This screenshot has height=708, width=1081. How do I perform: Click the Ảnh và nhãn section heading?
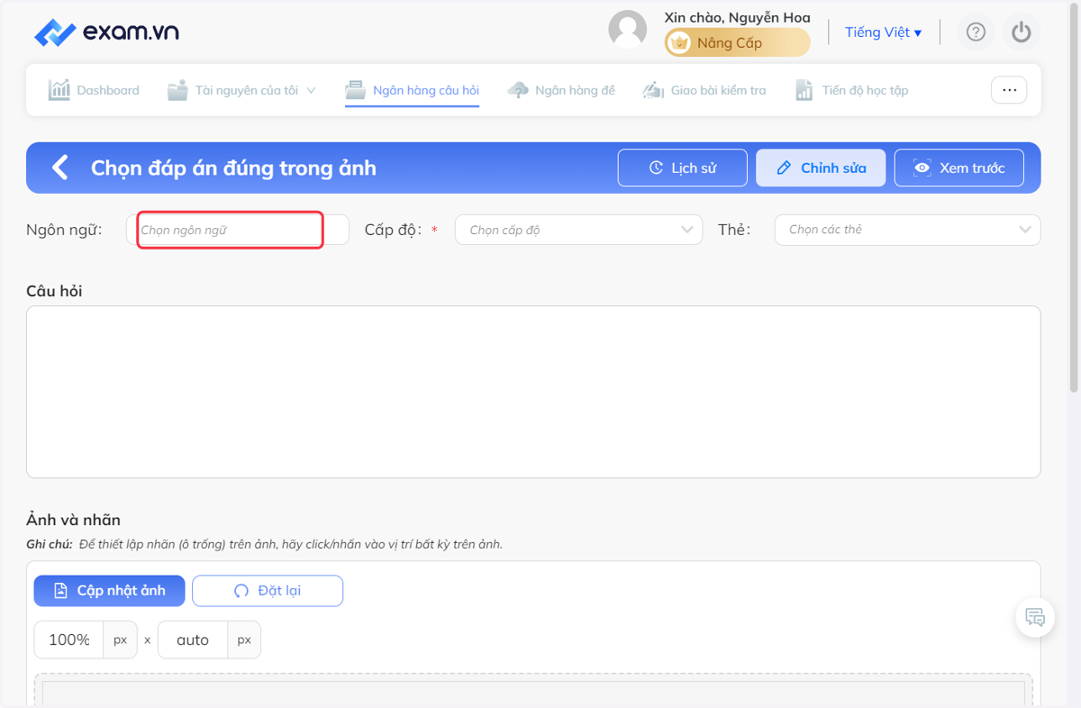coord(73,520)
